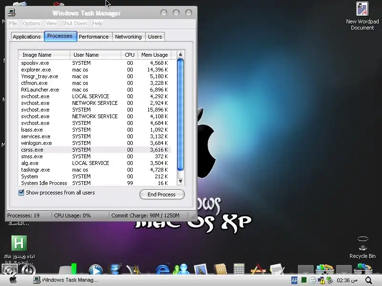Select the alg.exe process
The image size is (382, 286).
click(x=95, y=163)
